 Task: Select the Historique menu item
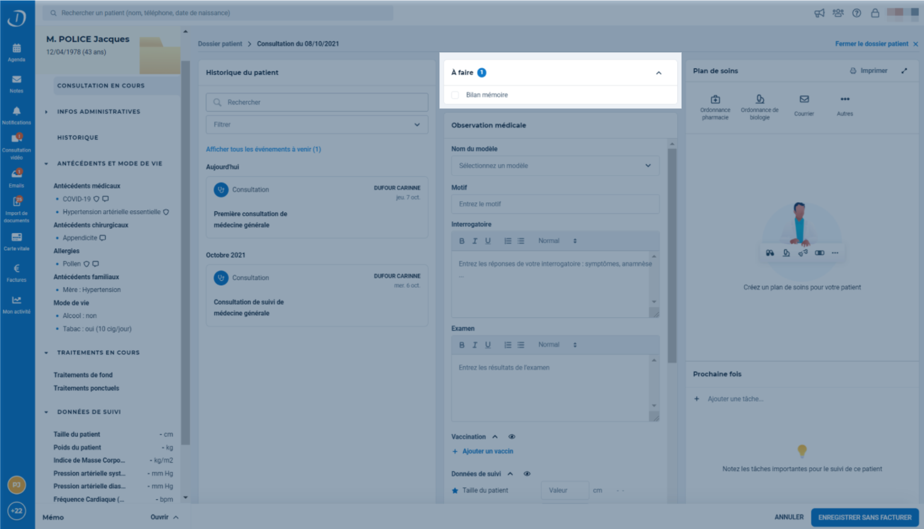click(77, 137)
